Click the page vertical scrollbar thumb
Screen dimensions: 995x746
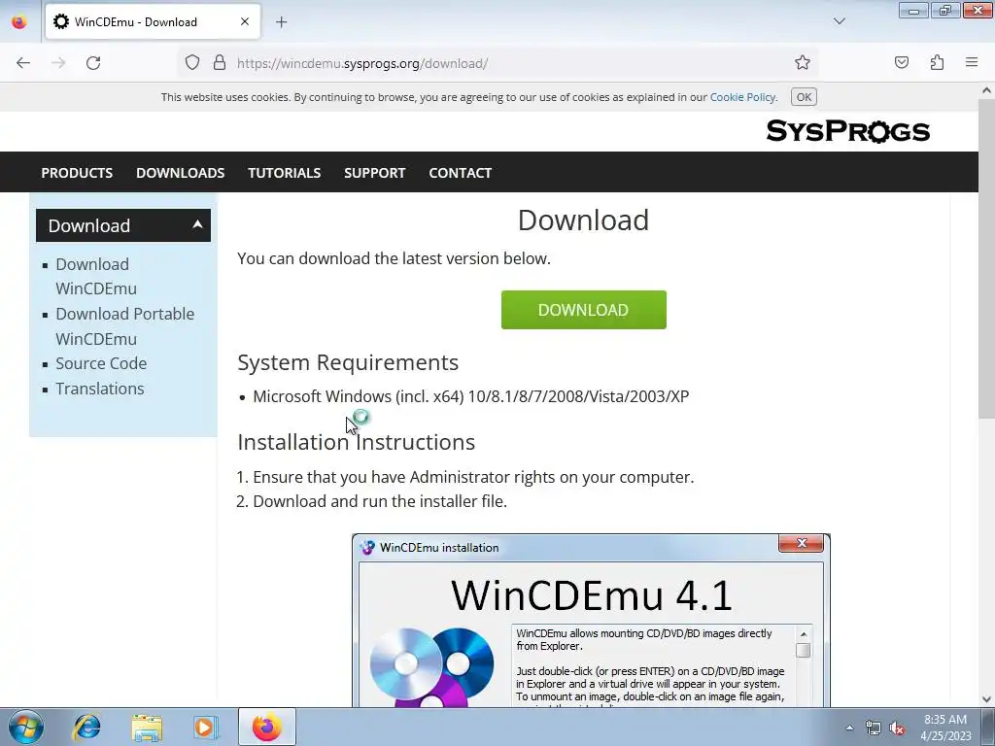pos(986,258)
